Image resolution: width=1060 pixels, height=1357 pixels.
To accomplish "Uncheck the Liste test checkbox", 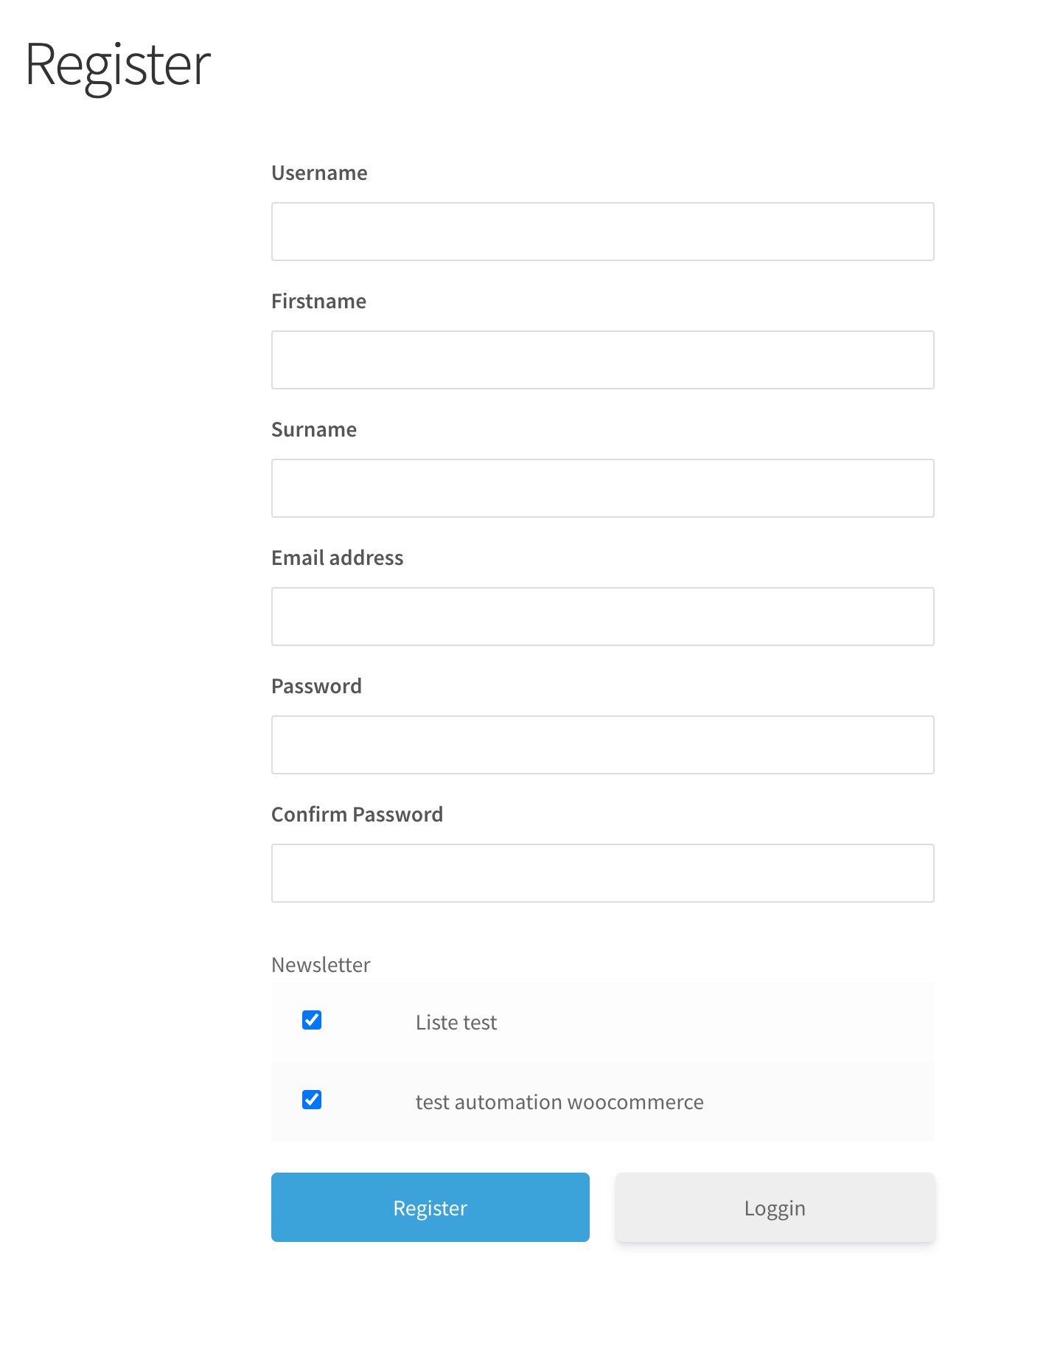I will [x=312, y=1020].
